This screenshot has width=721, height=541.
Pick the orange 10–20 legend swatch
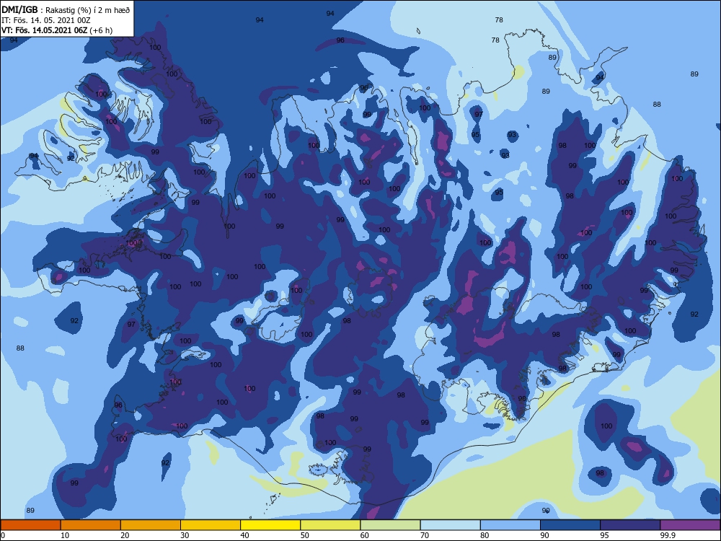click(91, 525)
